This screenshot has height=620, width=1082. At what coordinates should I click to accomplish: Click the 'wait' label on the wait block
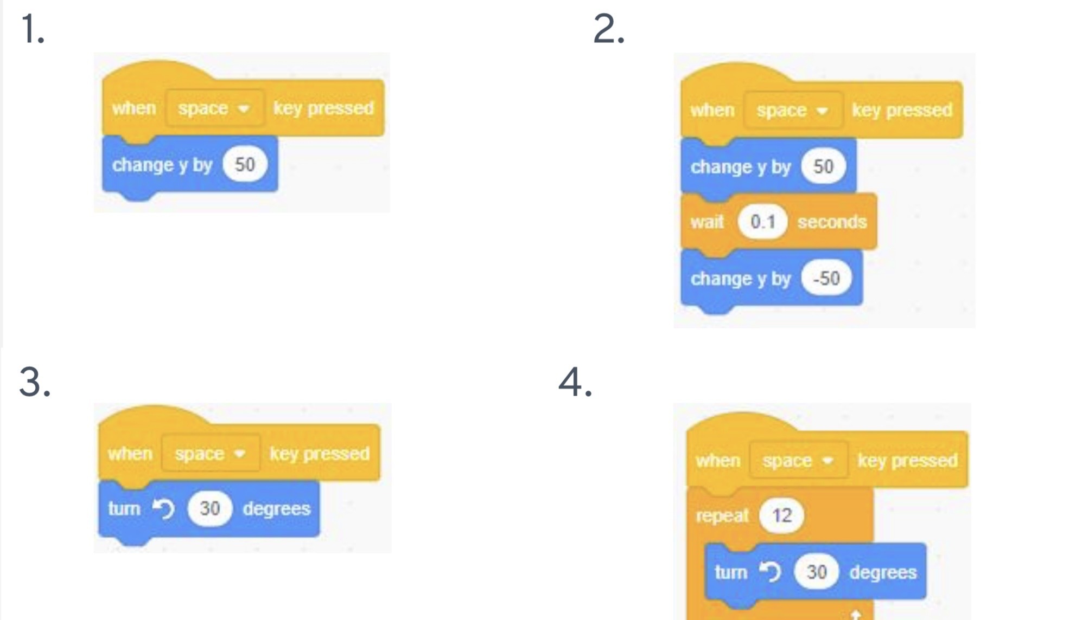(707, 222)
